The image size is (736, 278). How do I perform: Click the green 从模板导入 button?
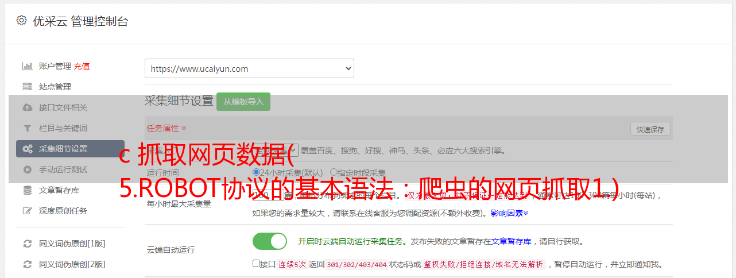click(x=243, y=102)
